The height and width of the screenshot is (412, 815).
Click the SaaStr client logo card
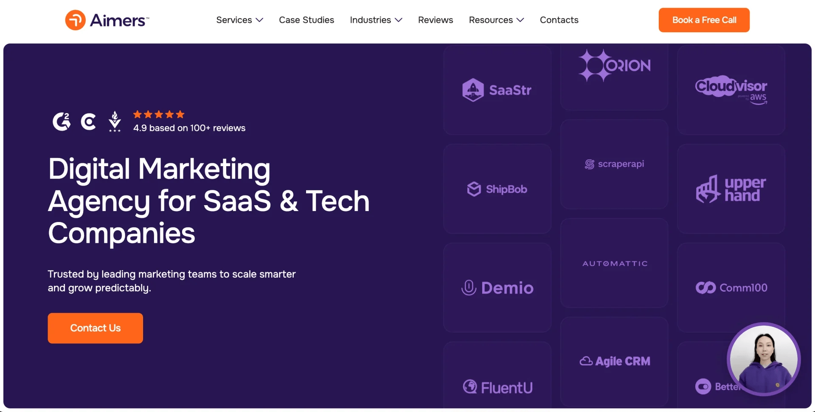[x=497, y=90]
